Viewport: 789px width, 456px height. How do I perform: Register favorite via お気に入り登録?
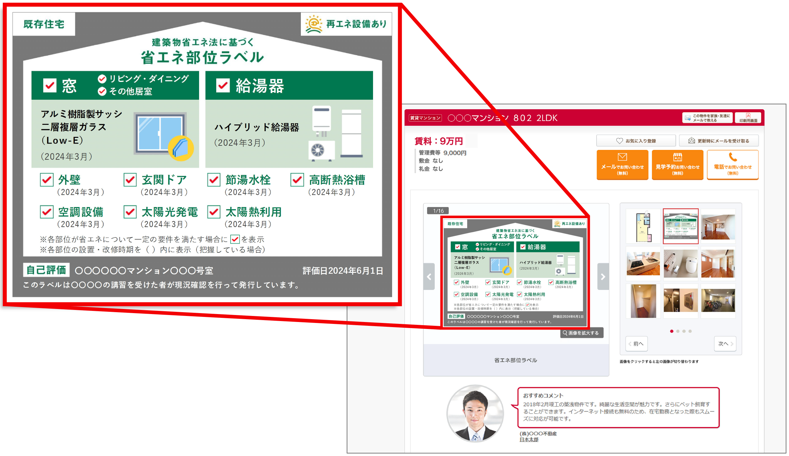pos(636,140)
